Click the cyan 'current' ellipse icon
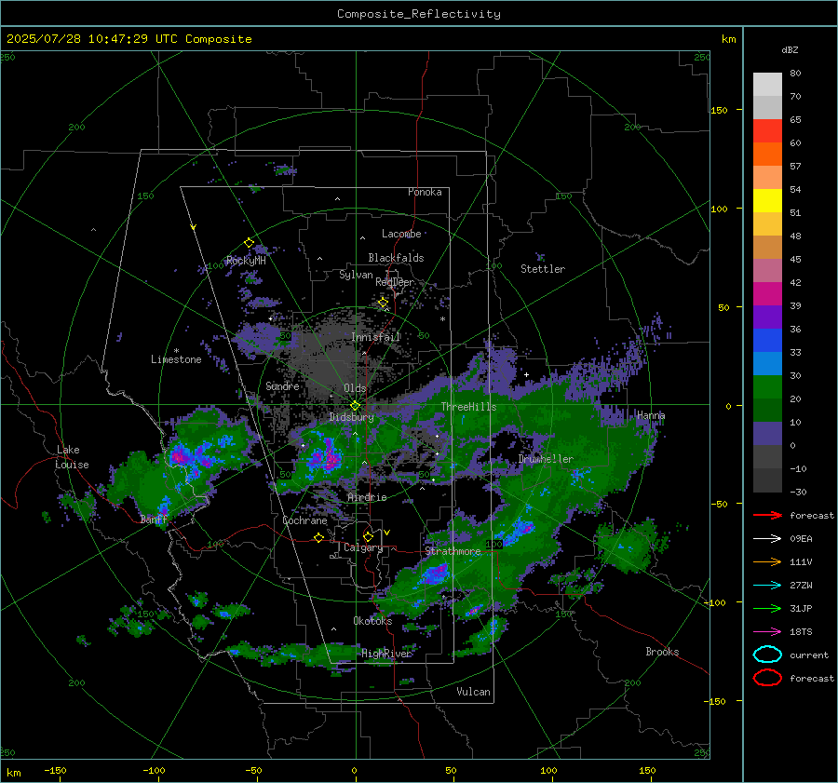Viewport: 838px width, 783px height. click(x=767, y=655)
